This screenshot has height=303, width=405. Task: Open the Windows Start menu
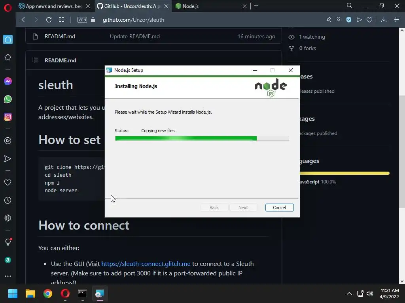[x=13, y=294]
